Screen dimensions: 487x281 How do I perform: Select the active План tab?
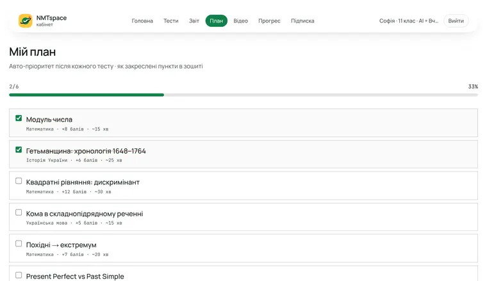pyautogui.click(x=216, y=20)
